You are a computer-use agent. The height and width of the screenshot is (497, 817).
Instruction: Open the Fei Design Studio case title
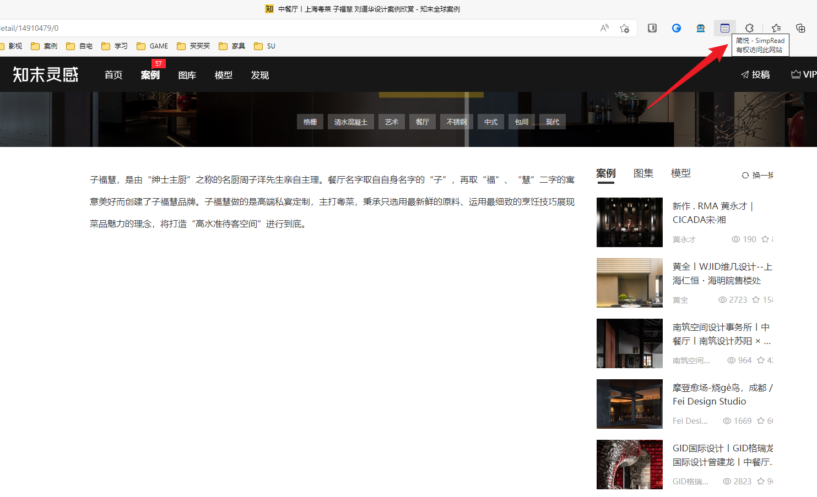(723, 395)
